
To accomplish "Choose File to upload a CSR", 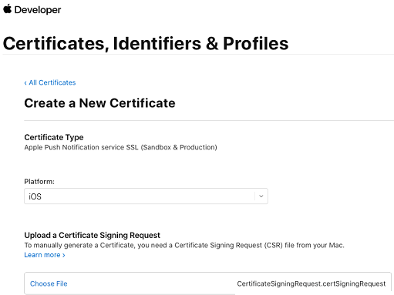I will click(x=49, y=283).
